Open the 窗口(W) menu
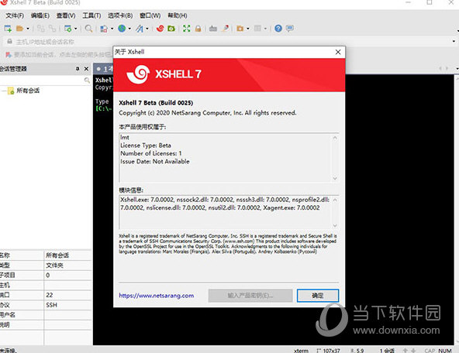 (150, 15)
